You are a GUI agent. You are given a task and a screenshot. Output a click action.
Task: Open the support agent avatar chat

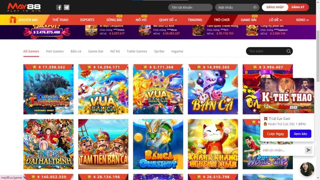307,169
